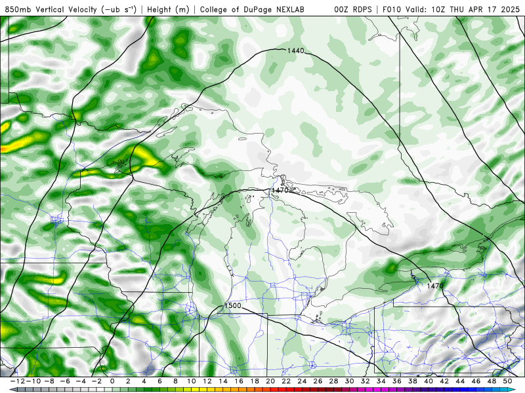Click the '-12' value on the color scale
Screen dimensions: 525x393
pos(18,381)
